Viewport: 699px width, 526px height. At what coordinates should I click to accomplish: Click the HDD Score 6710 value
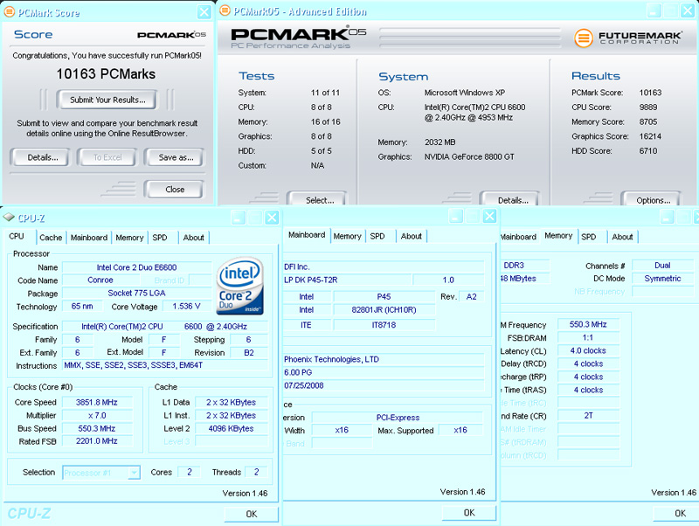(x=647, y=150)
